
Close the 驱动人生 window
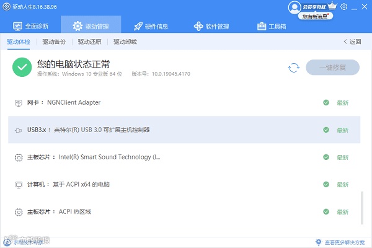(365, 7)
